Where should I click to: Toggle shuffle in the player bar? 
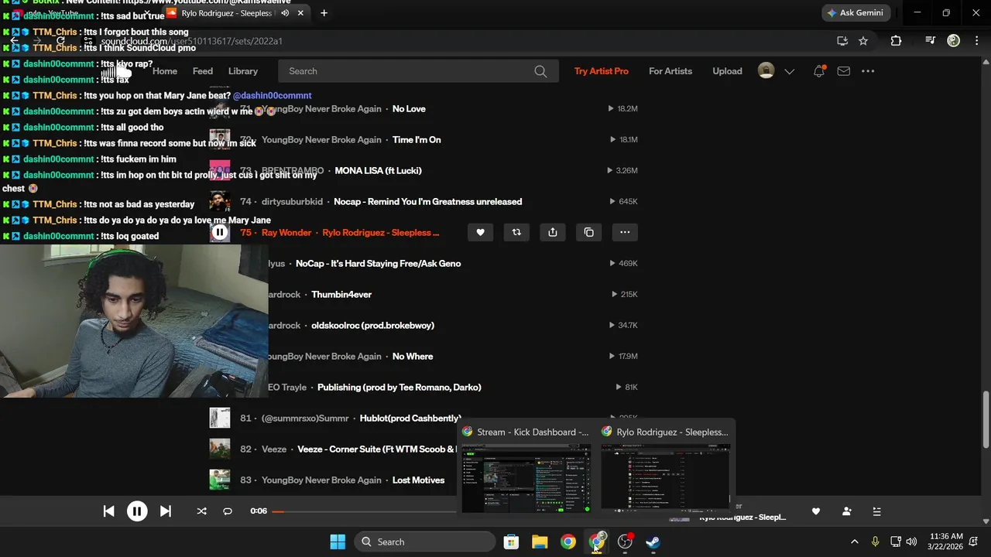[x=202, y=511]
